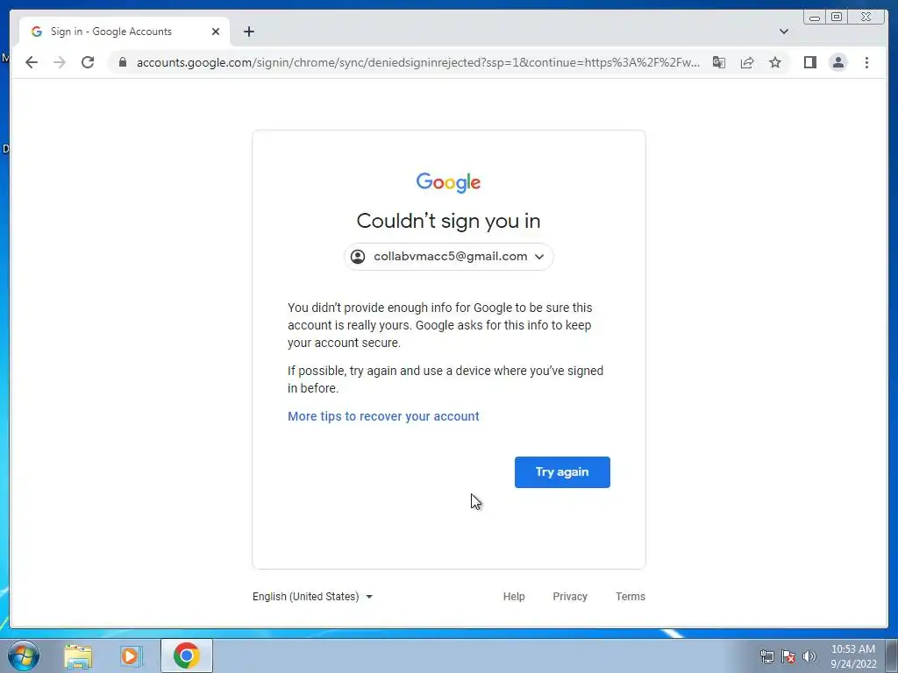The height and width of the screenshot is (673, 898).
Task: Open the Chrome side panel
Action: (x=809, y=62)
